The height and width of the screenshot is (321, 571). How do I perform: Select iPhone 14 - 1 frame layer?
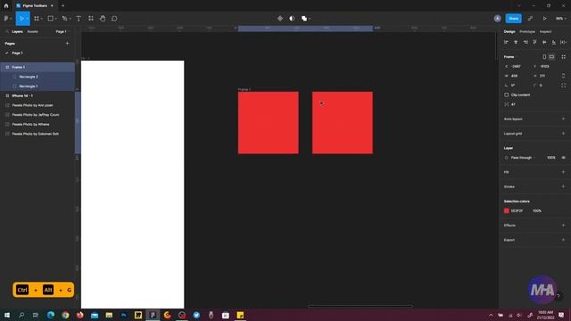pos(37,95)
